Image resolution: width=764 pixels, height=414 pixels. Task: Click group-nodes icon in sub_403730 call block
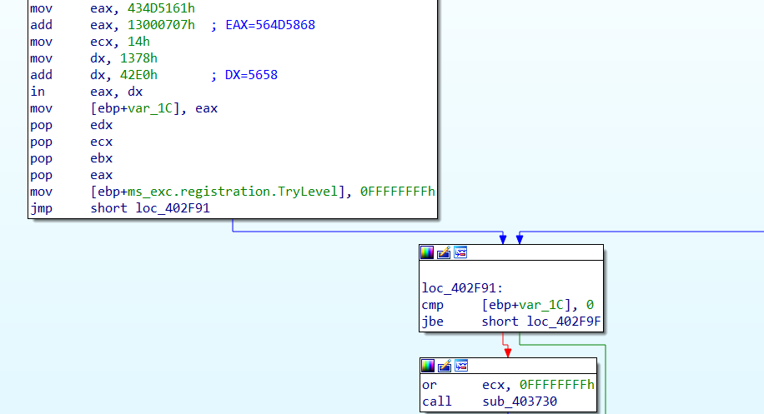461,366
